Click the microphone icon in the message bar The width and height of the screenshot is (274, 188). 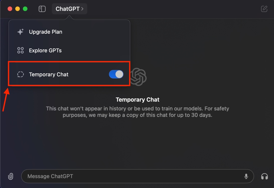246,176
